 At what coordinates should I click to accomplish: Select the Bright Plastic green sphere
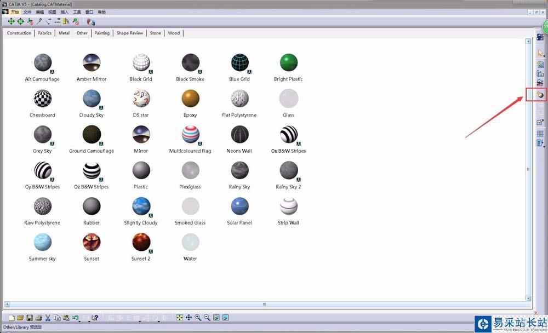[x=289, y=62]
